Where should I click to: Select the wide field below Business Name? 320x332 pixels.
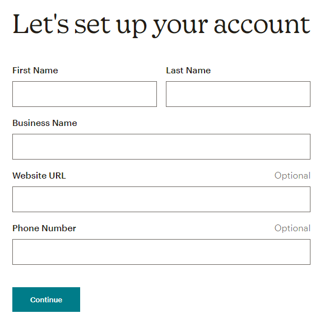point(161,147)
